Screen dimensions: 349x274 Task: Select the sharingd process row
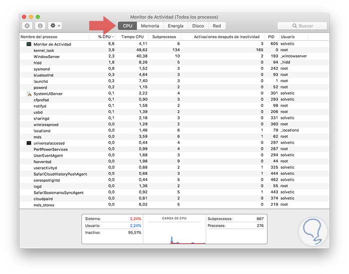(x=174, y=119)
